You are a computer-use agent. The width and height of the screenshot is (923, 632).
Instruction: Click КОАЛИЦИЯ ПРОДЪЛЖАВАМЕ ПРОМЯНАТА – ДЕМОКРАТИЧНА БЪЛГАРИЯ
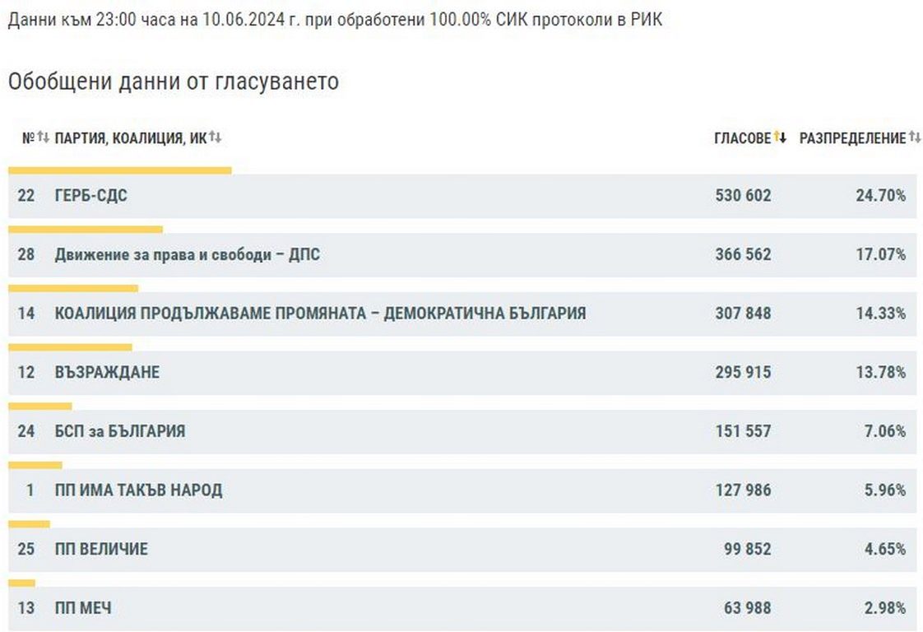pyautogui.click(x=320, y=314)
